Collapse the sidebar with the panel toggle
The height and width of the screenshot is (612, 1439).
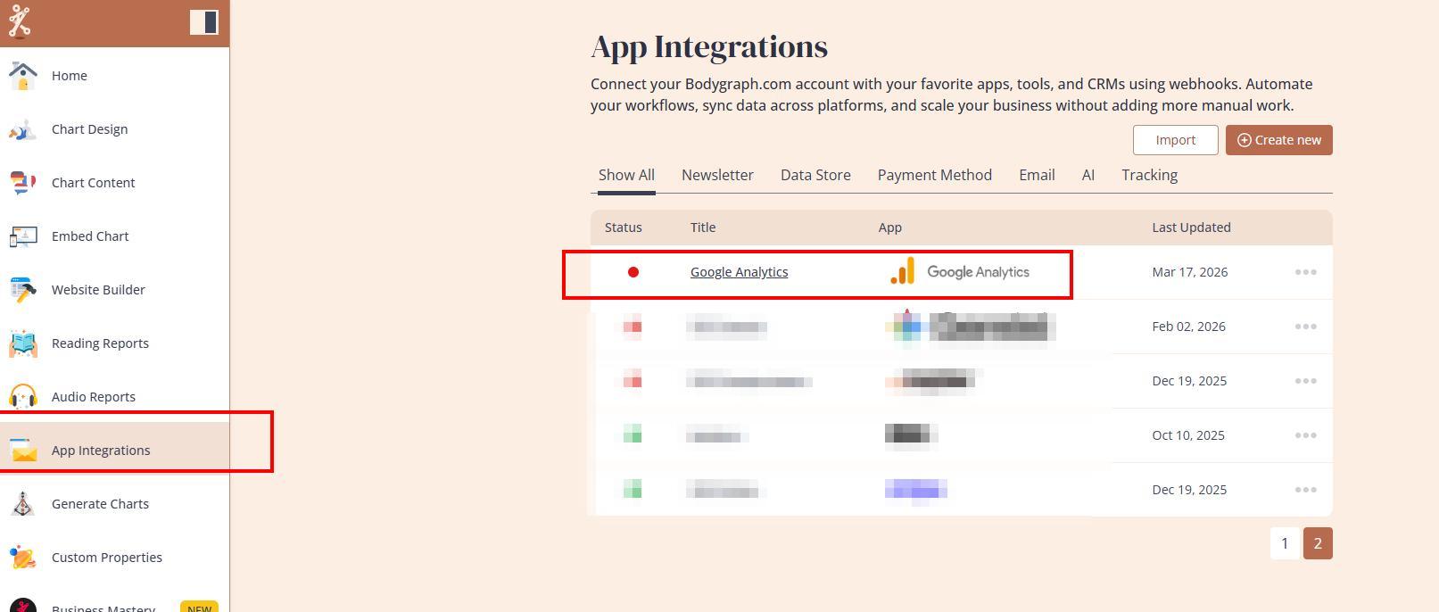[203, 22]
